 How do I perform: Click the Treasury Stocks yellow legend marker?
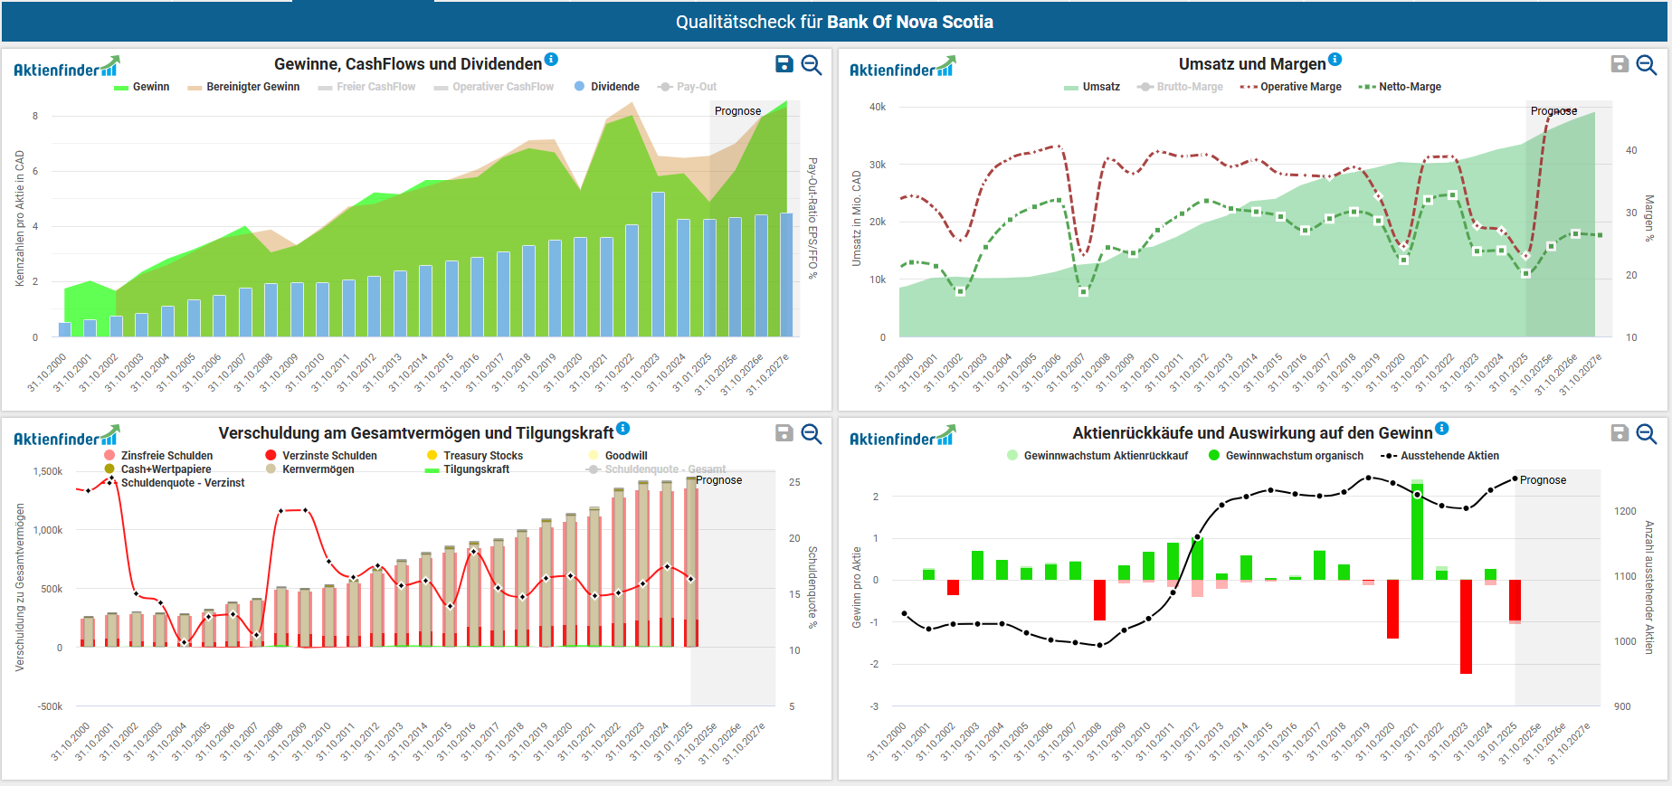point(432,456)
